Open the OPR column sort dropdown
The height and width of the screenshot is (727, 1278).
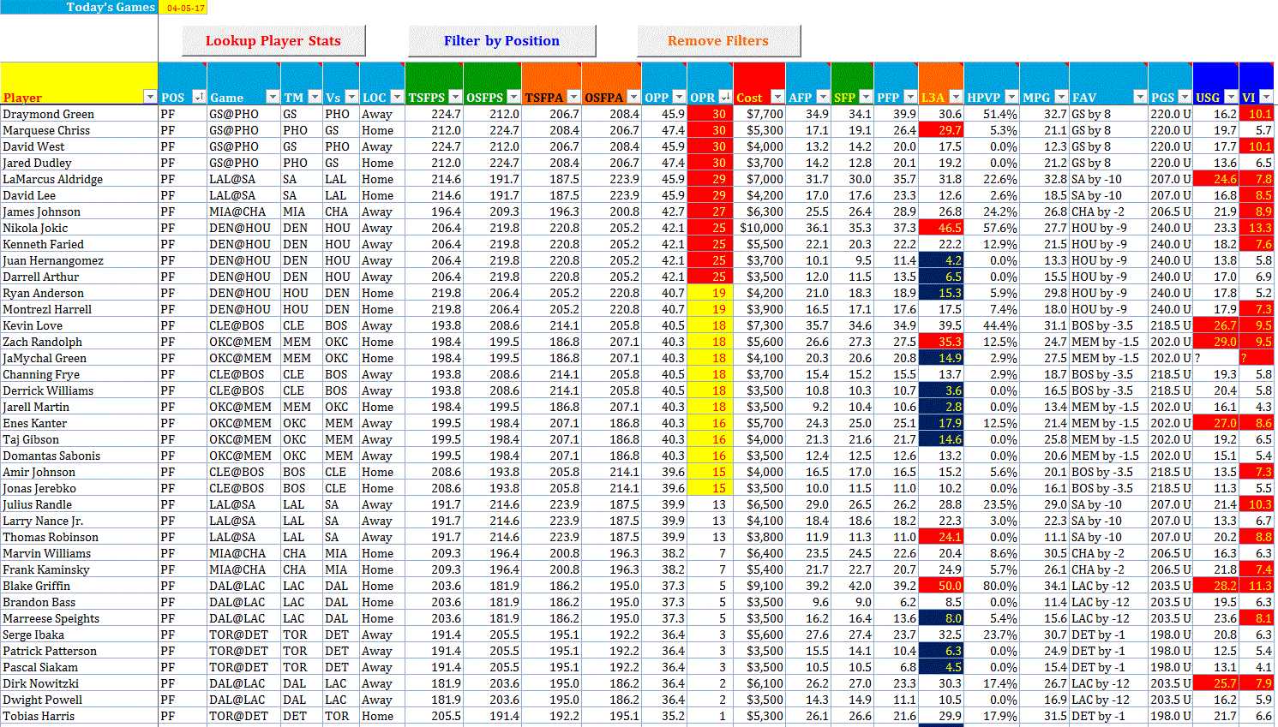click(725, 97)
